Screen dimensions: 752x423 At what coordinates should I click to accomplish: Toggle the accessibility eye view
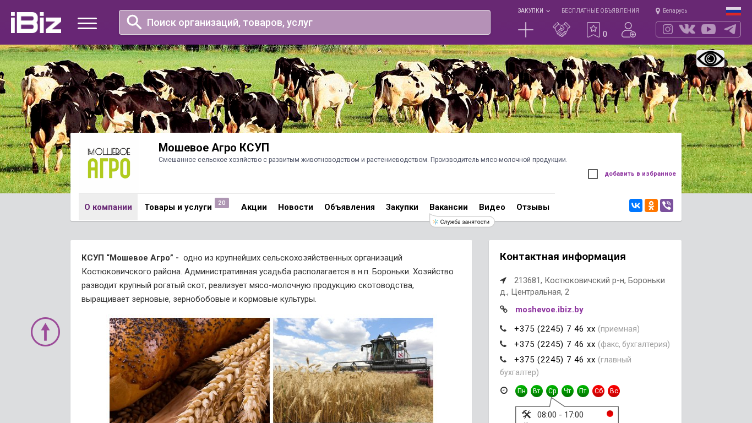pos(710,58)
